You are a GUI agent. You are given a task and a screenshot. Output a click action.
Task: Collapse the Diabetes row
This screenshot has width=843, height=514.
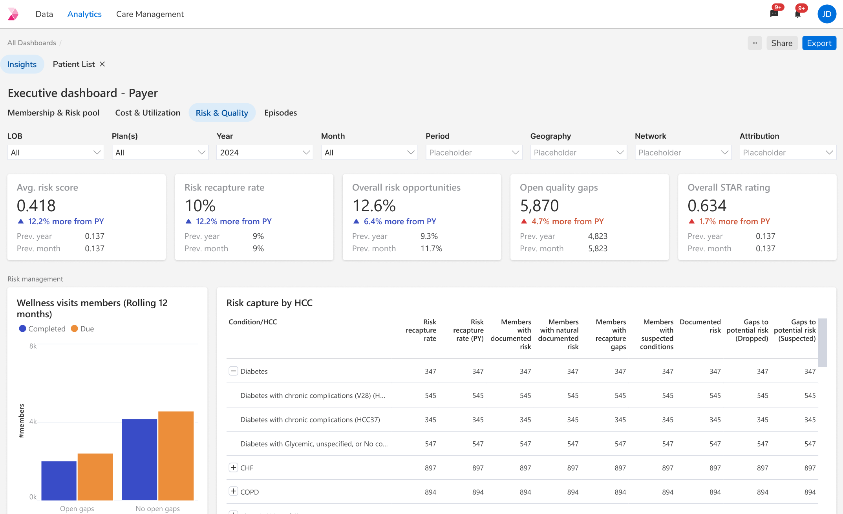233,371
